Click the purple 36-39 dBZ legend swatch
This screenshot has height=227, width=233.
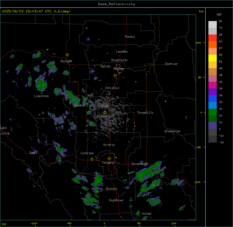pyautogui.click(x=212, y=92)
